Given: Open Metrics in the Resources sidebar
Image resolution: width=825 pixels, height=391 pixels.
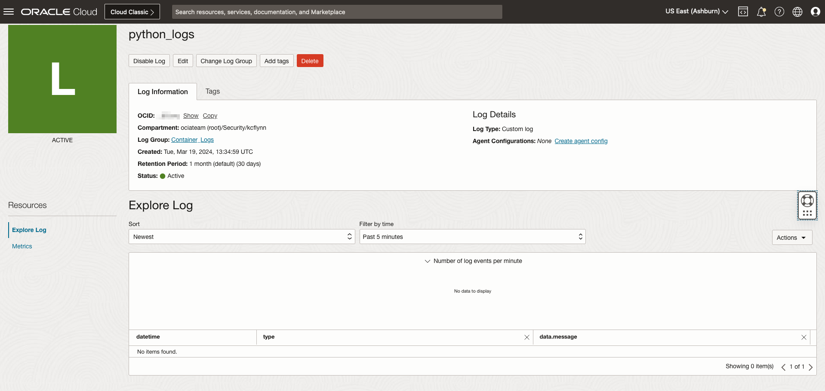Looking at the screenshot, I should pyautogui.click(x=22, y=246).
